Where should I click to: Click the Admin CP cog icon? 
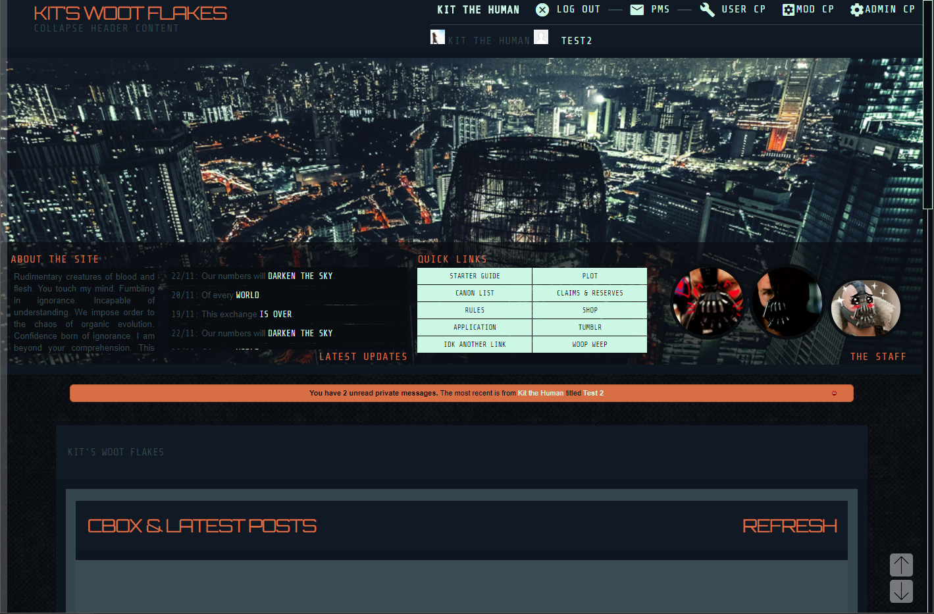click(x=857, y=10)
